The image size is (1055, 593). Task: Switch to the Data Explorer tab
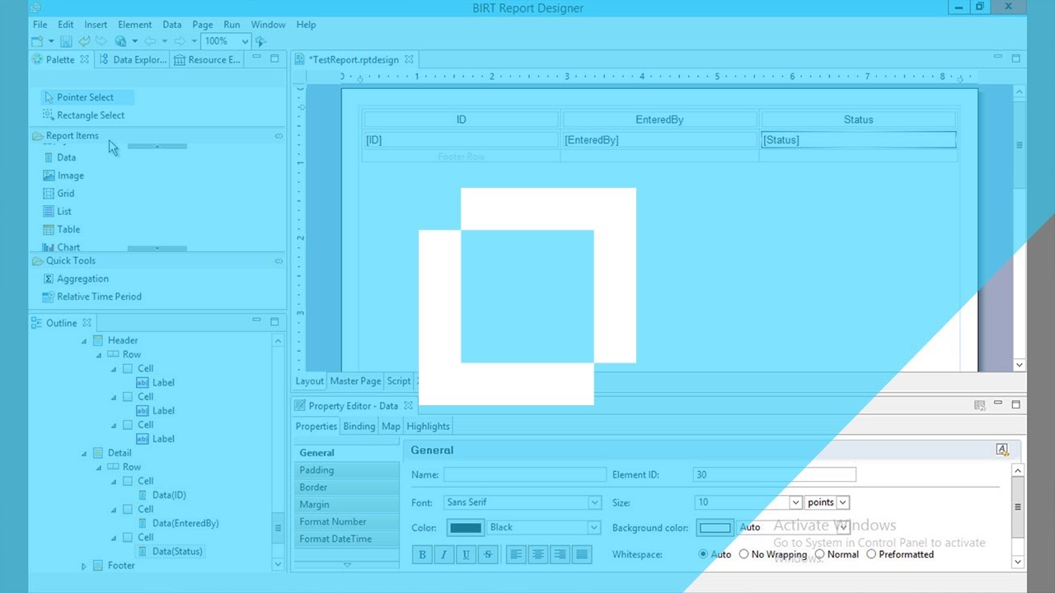[134, 59]
